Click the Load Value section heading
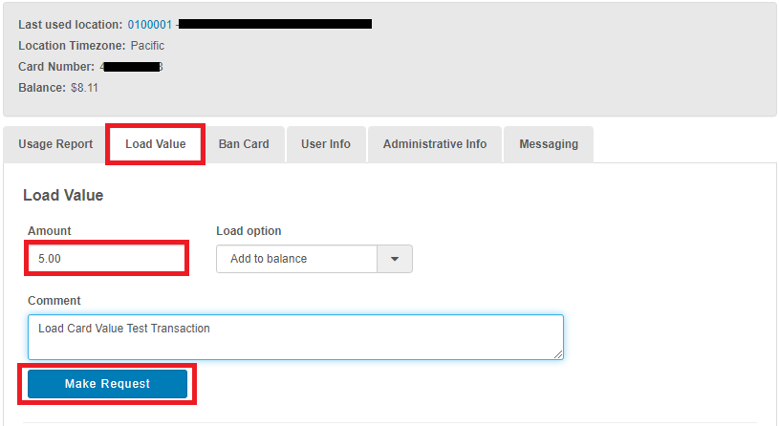 [x=63, y=195]
